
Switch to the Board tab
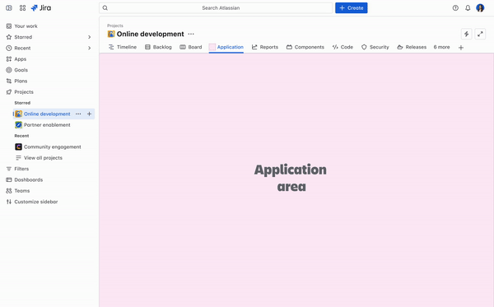coord(191,47)
